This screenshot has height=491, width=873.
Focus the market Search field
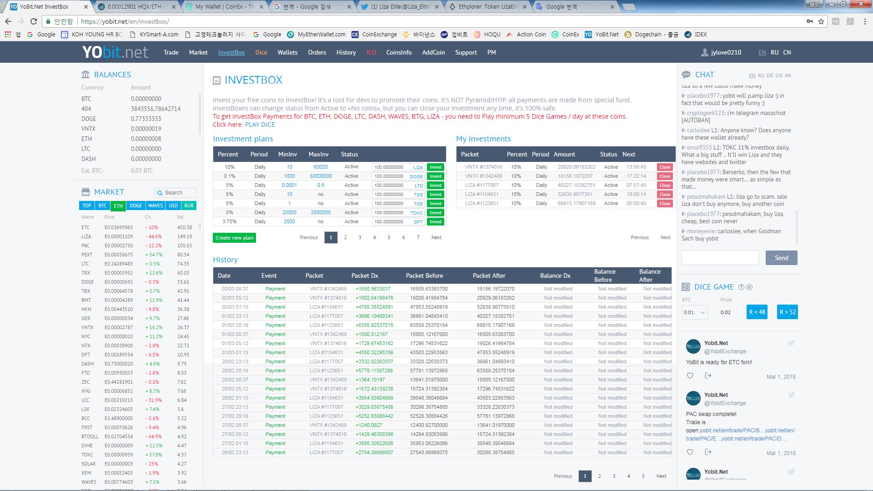(176, 193)
